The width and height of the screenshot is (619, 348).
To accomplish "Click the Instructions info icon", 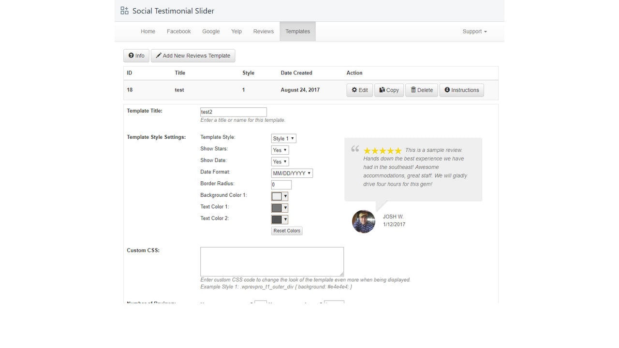I will (447, 90).
